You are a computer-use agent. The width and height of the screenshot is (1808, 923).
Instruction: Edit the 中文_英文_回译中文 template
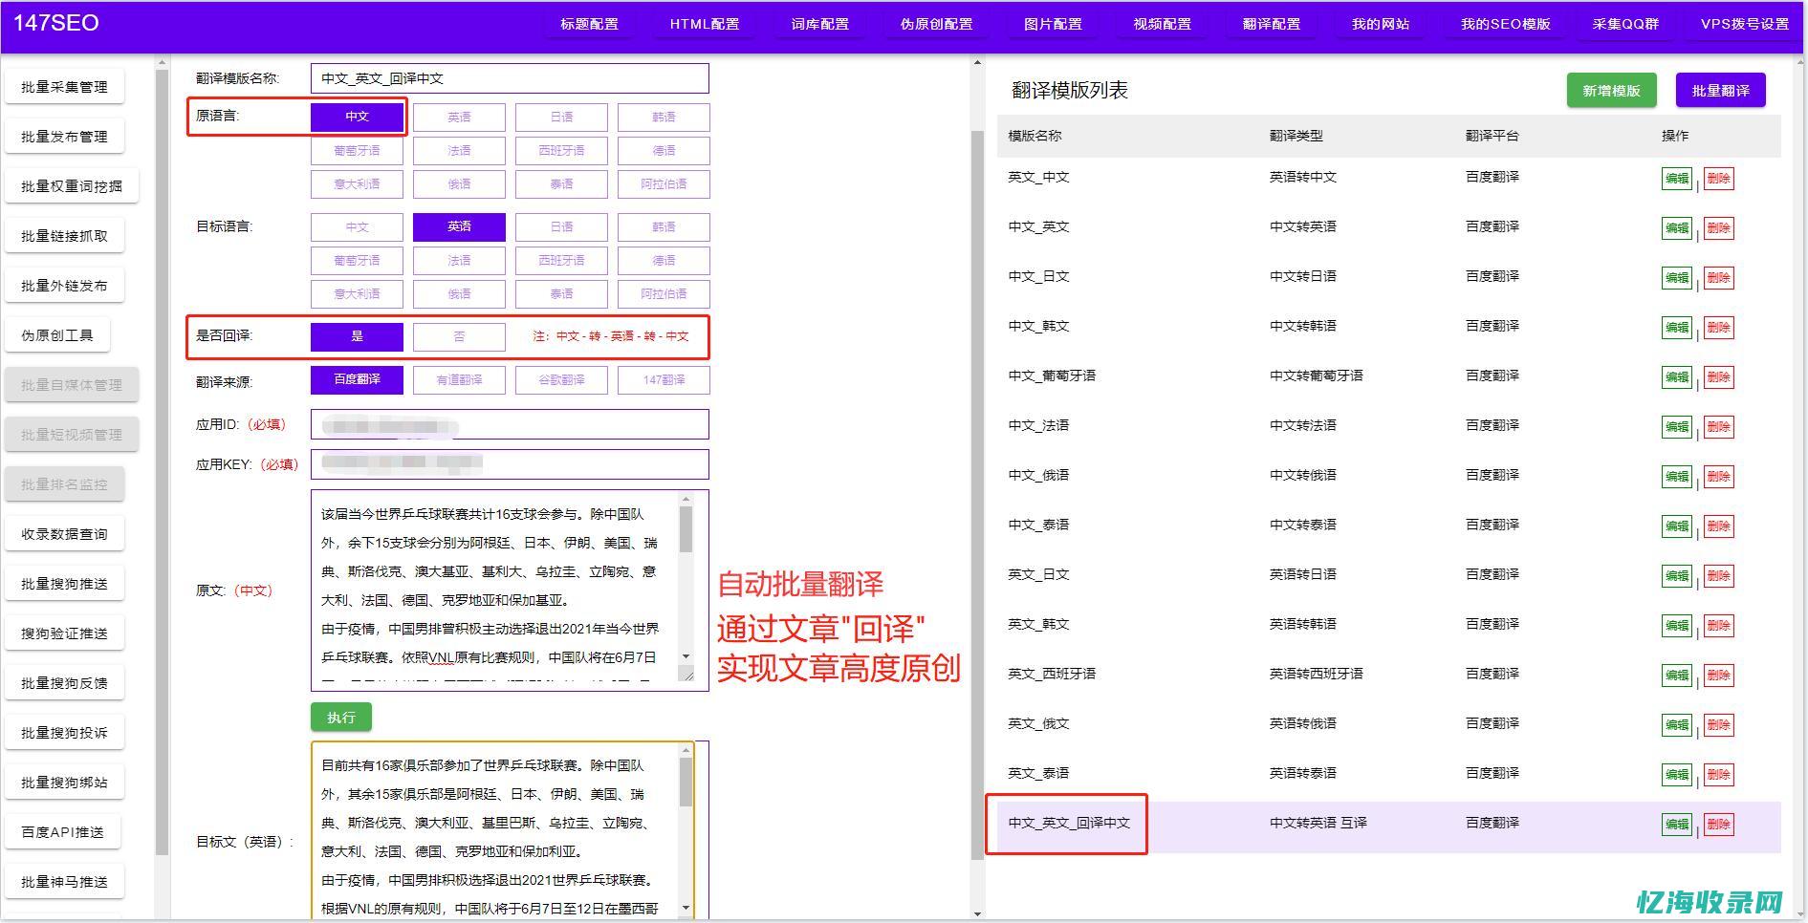pos(1676,825)
